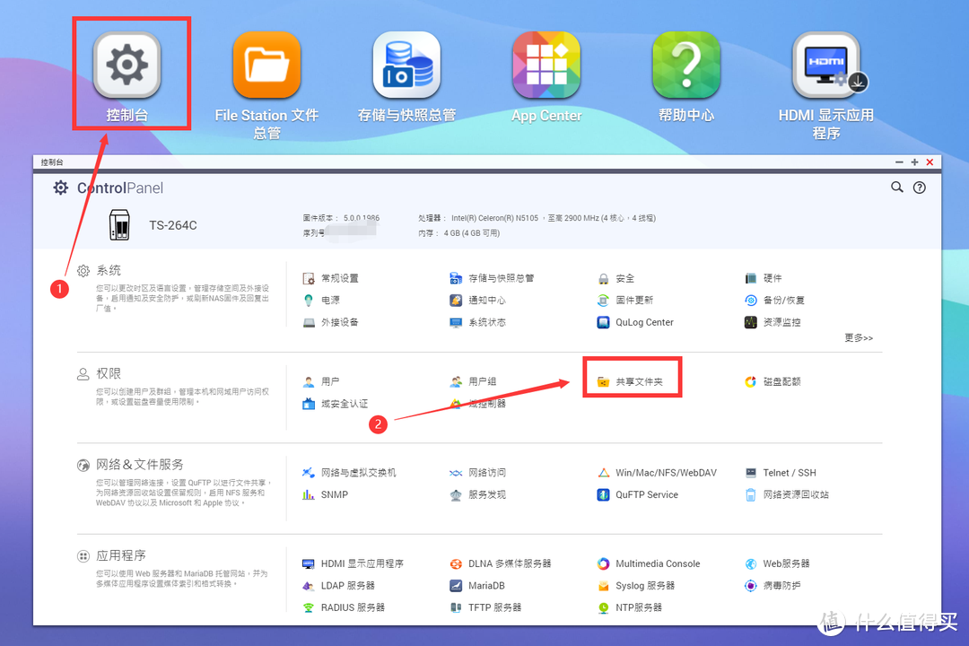The height and width of the screenshot is (646, 969).
Task: Open 外接设备 external devices
Action: [x=330, y=322]
